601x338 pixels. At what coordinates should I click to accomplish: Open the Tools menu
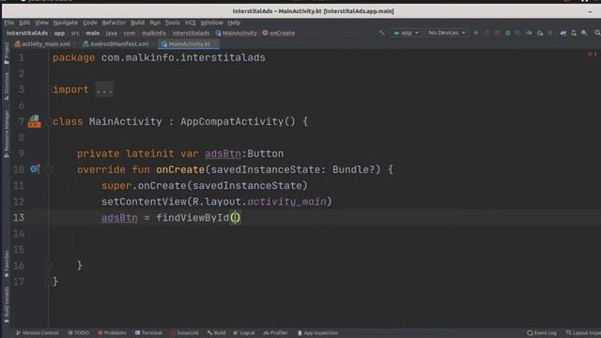click(x=173, y=23)
